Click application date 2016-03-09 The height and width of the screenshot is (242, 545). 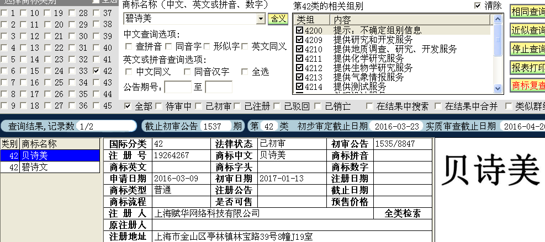point(176,179)
